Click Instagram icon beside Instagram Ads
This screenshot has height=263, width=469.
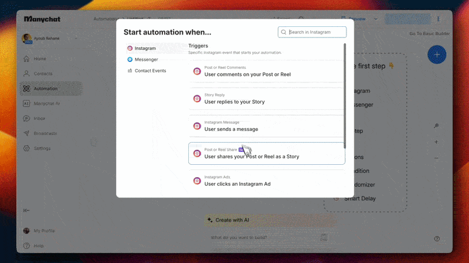[x=197, y=181]
